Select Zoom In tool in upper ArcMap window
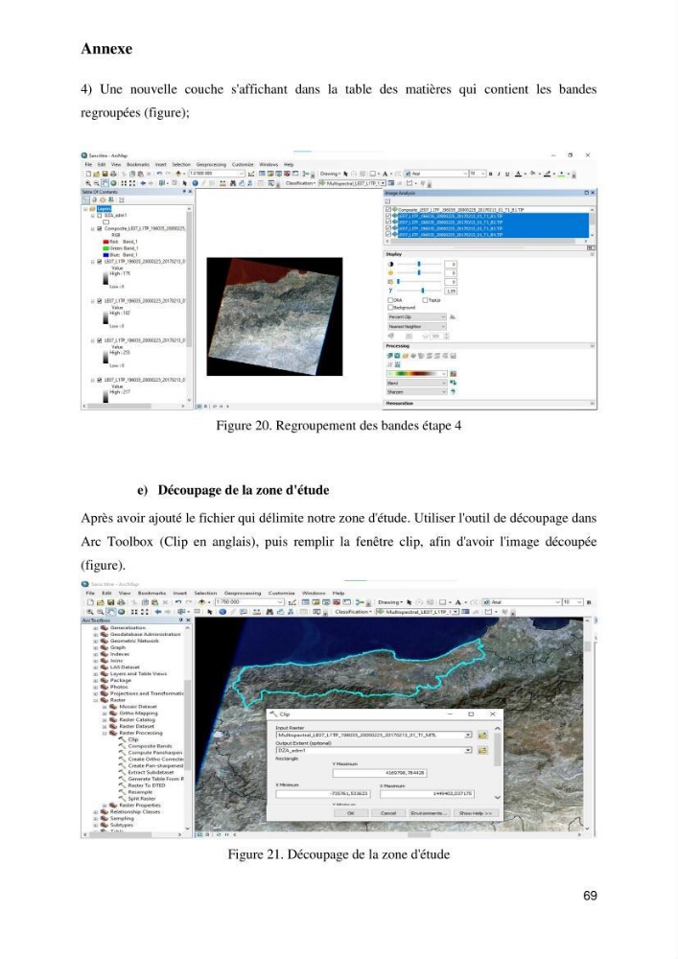Screen dimensions: 678x959 coord(88,183)
